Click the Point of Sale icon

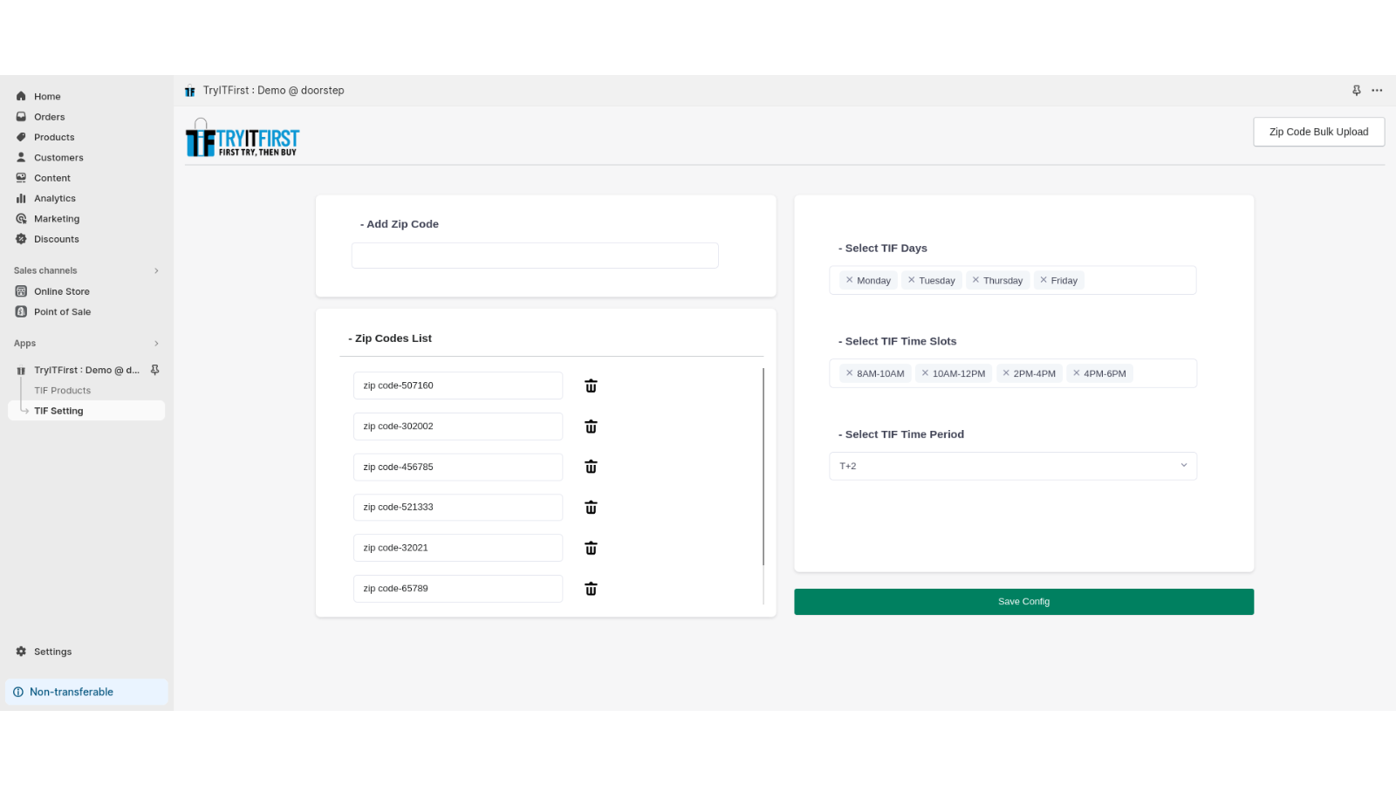[x=21, y=311]
